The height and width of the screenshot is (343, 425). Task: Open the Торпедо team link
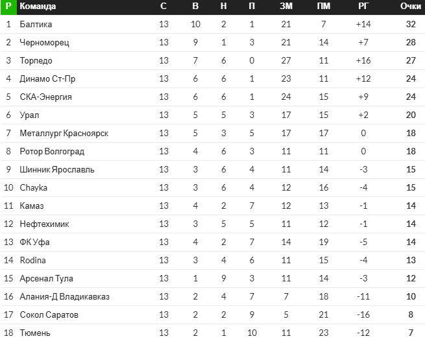click(36, 61)
